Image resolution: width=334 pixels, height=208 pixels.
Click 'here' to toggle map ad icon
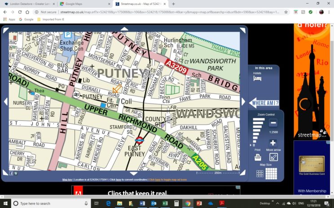tap(158, 180)
